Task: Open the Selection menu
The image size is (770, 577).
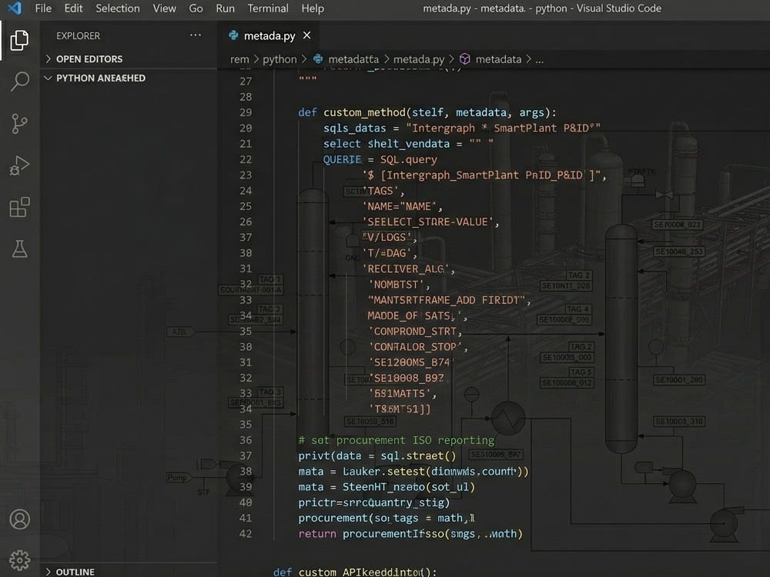Action: click(117, 8)
